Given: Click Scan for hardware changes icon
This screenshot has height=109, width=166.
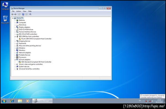Looking at the screenshot, I should (30, 14).
